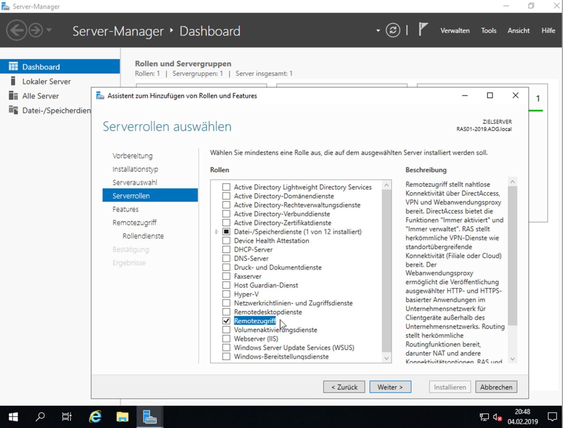This screenshot has width=563, height=428.
Task: Select Netzwerkrichtlinien- und Zugriffsdienste row
Action: (x=293, y=303)
